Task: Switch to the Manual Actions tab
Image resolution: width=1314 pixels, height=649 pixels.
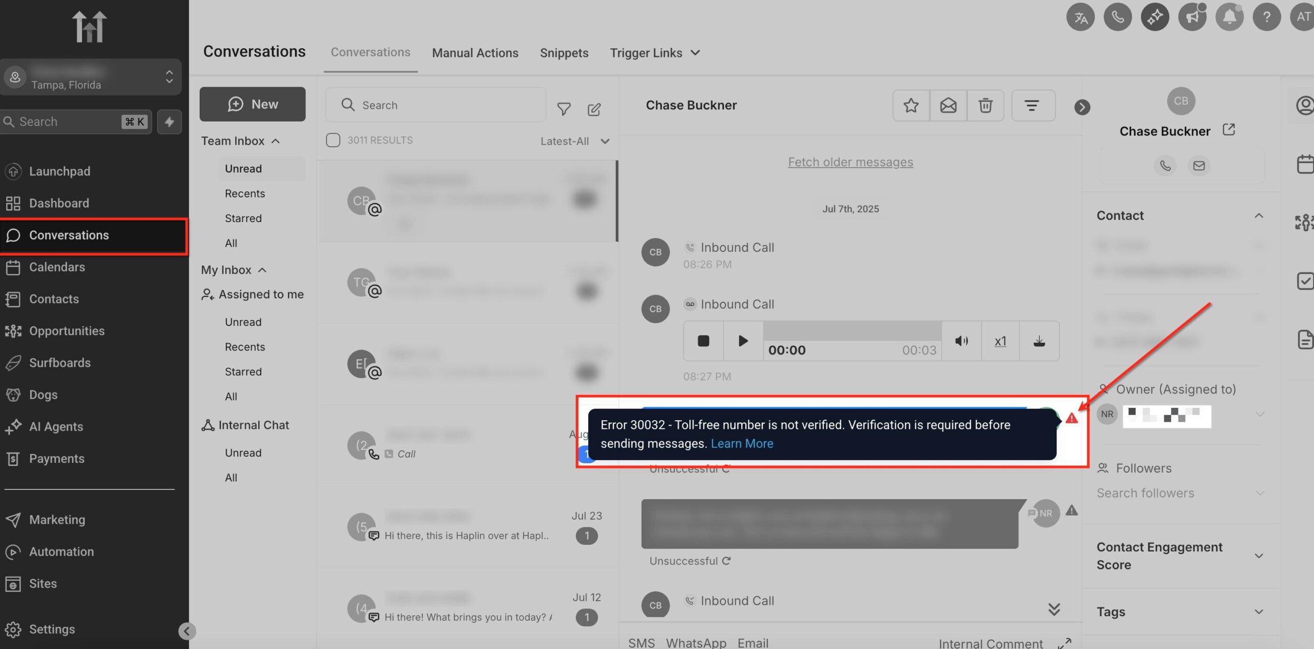Action: point(475,52)
